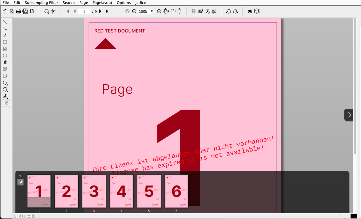Select the rectangle annotation tool
The width and height of the screenshot is (361, 219).
(5, 42)
